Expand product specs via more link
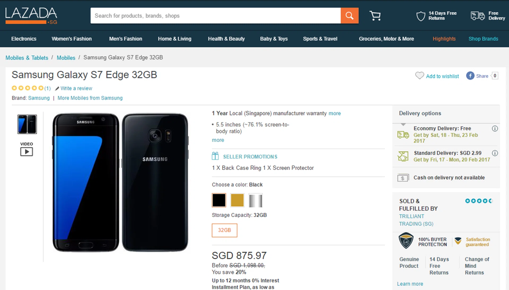Viewport: 509px width, 290px height. coord(218,140)
